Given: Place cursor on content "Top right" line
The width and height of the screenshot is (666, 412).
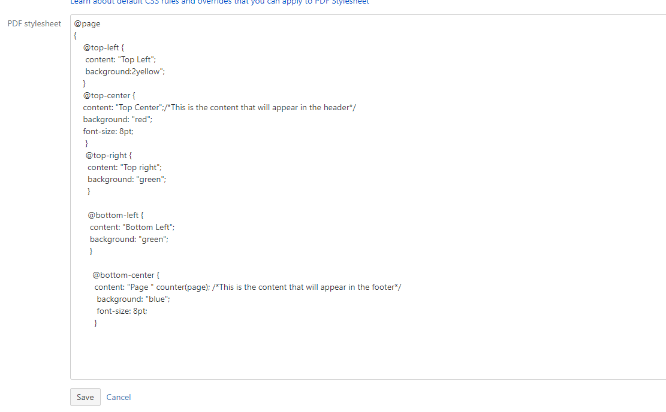Looking at the screenshot, I should 125,168.
